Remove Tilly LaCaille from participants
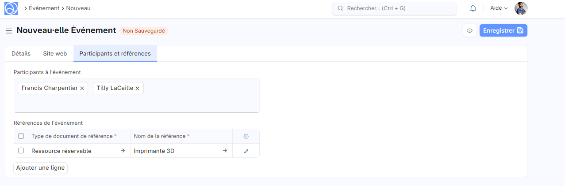The image size is (565, 186). point(137,89)
